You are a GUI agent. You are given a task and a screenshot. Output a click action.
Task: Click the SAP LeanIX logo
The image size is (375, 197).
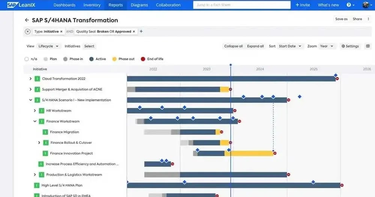click(x=21, y=5)
